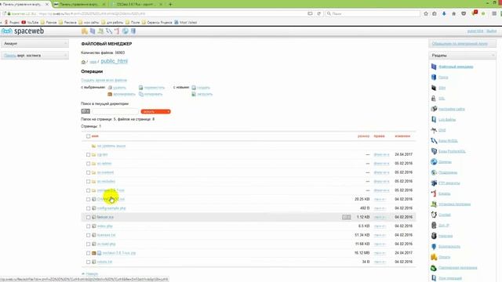The height and width of the screenshot is (282, 502).
Task: Sort the file list by размер column
Action: coord(363,136)
